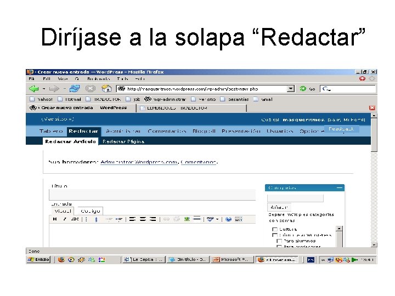Screen dimensions: 395x296
Task: Click the Stop loading icon
Action: (91, 89)
